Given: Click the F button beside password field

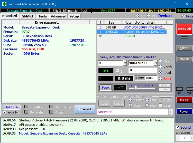Looking at the screenshot, I should click(171, 112).
